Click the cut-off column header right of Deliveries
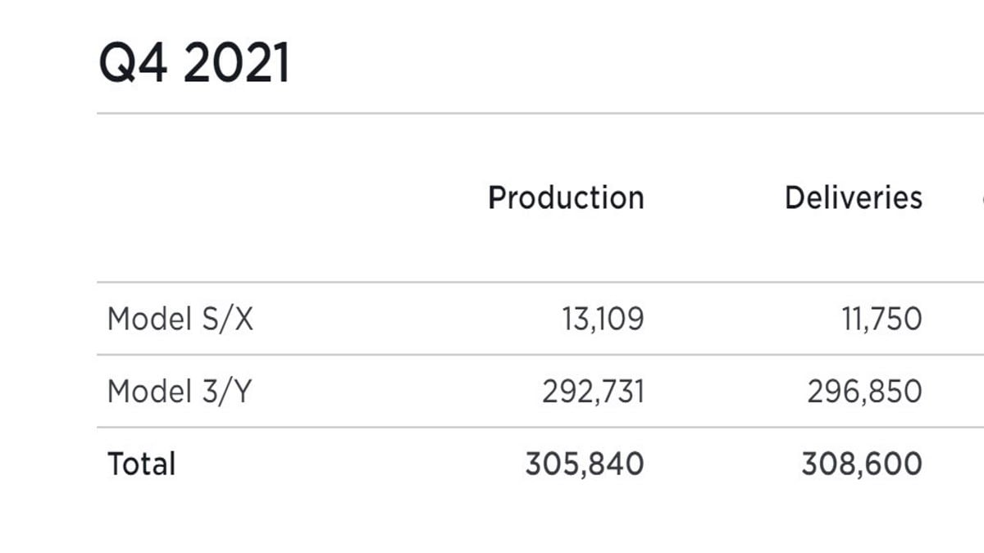Viewport: 984px width, 553px height. click(x=981, y=197)
